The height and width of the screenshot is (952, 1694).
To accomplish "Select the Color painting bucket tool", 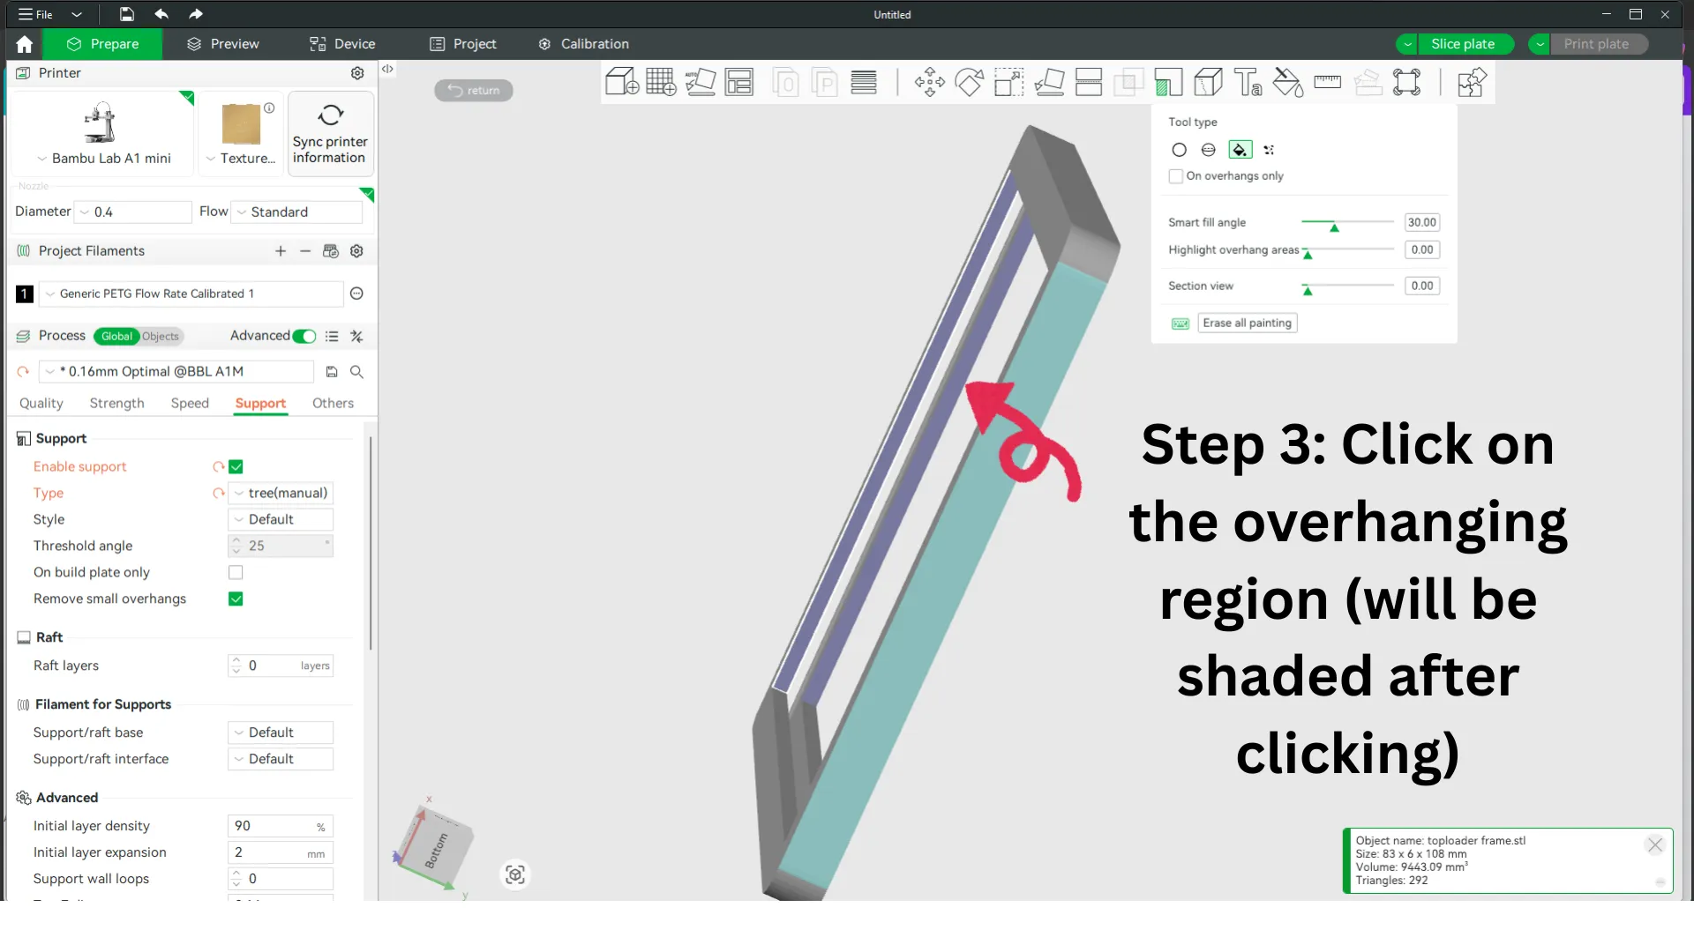I will pos(1287,82).
